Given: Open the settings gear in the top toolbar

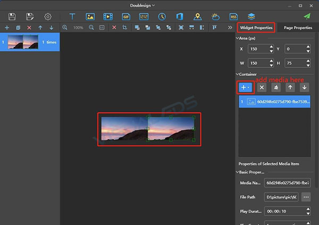Looking at the screenshot, I should (x=48, y=17).
